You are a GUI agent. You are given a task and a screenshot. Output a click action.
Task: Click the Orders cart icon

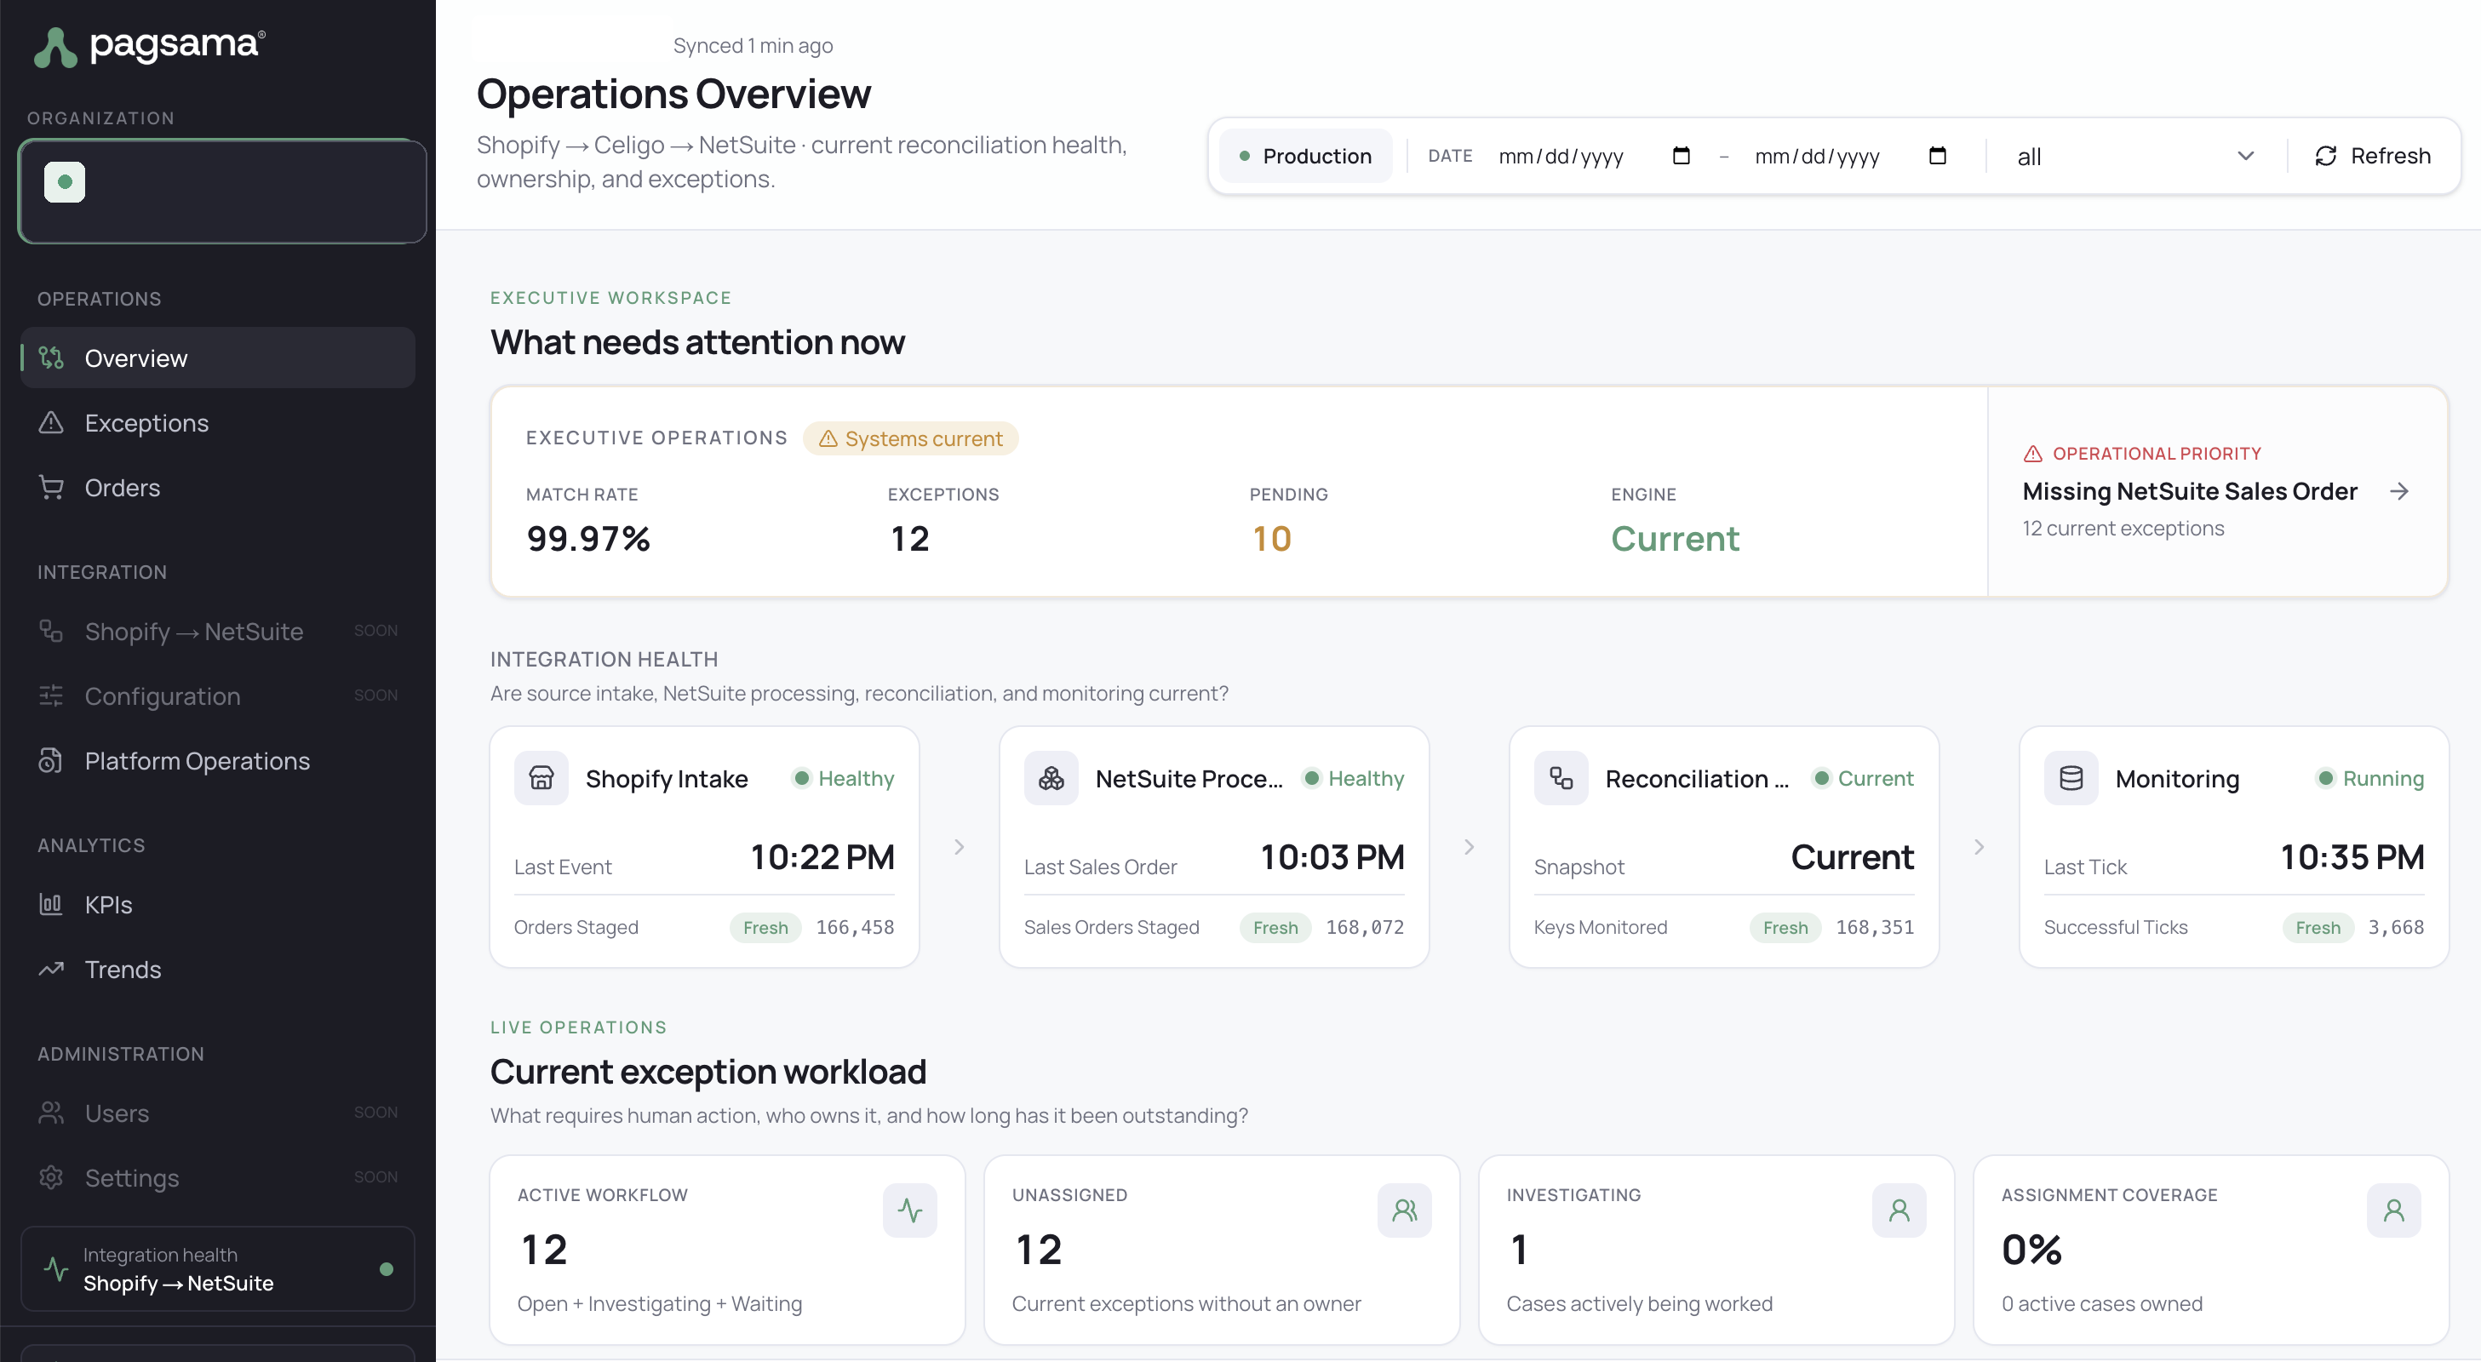point(51,486)
